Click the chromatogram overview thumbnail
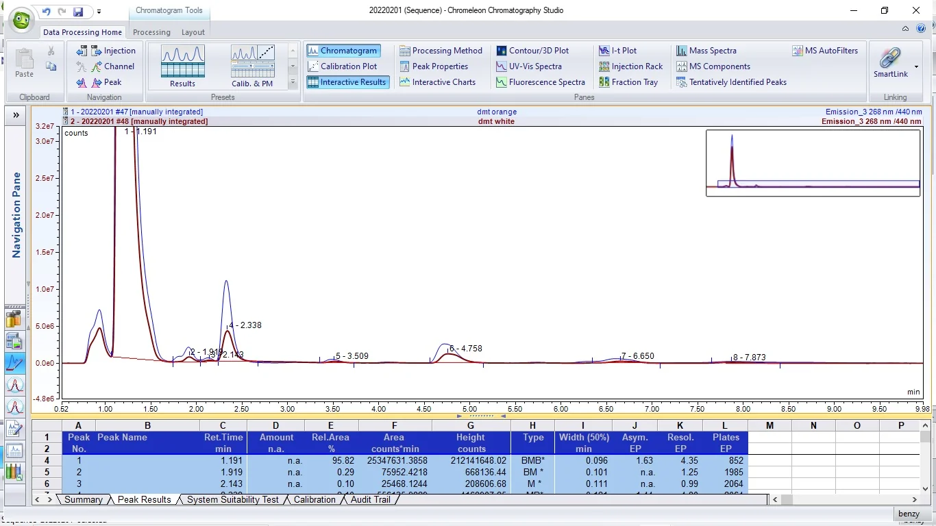Viewport: 936px width, 526px height. (x=813, y=163)
